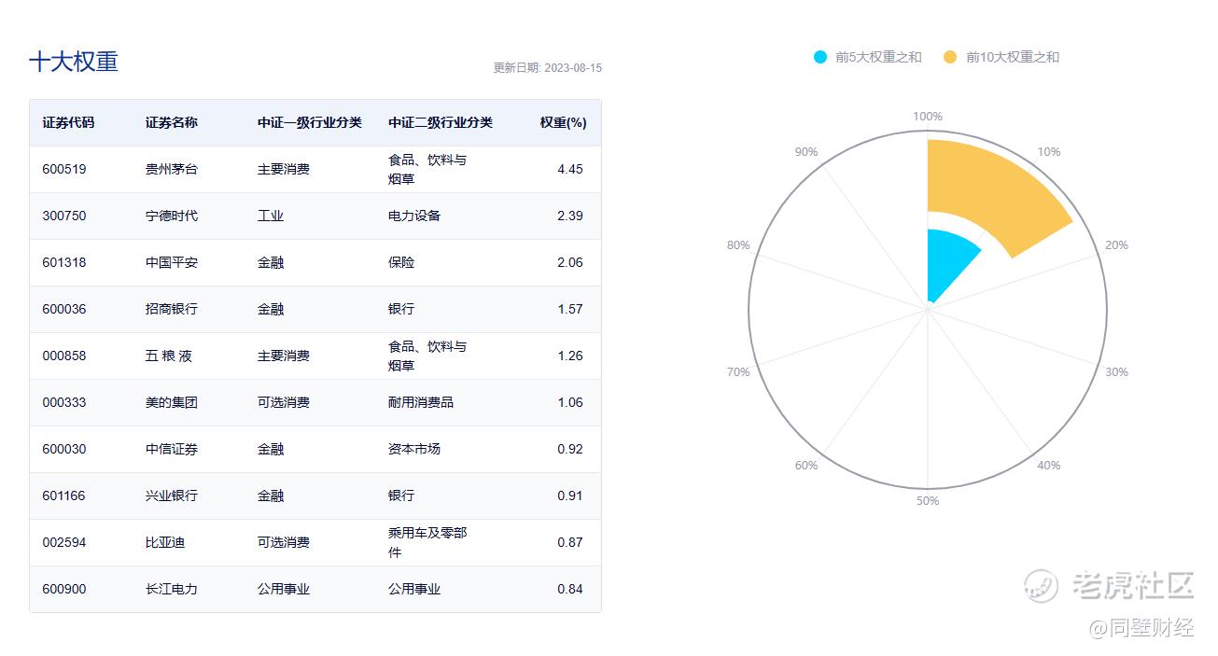This screenshot has width=1218, height=656.
Task: Click stock code 002594
Action: coord(63,542)
